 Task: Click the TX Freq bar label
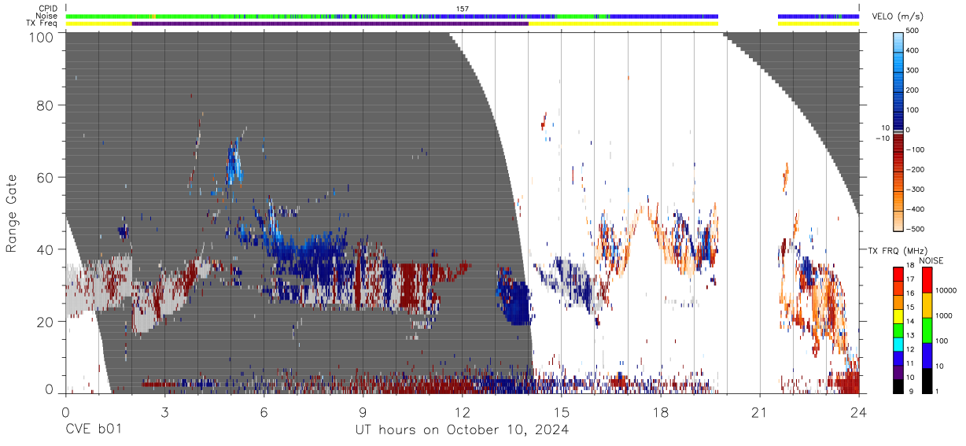pos(42,24)
